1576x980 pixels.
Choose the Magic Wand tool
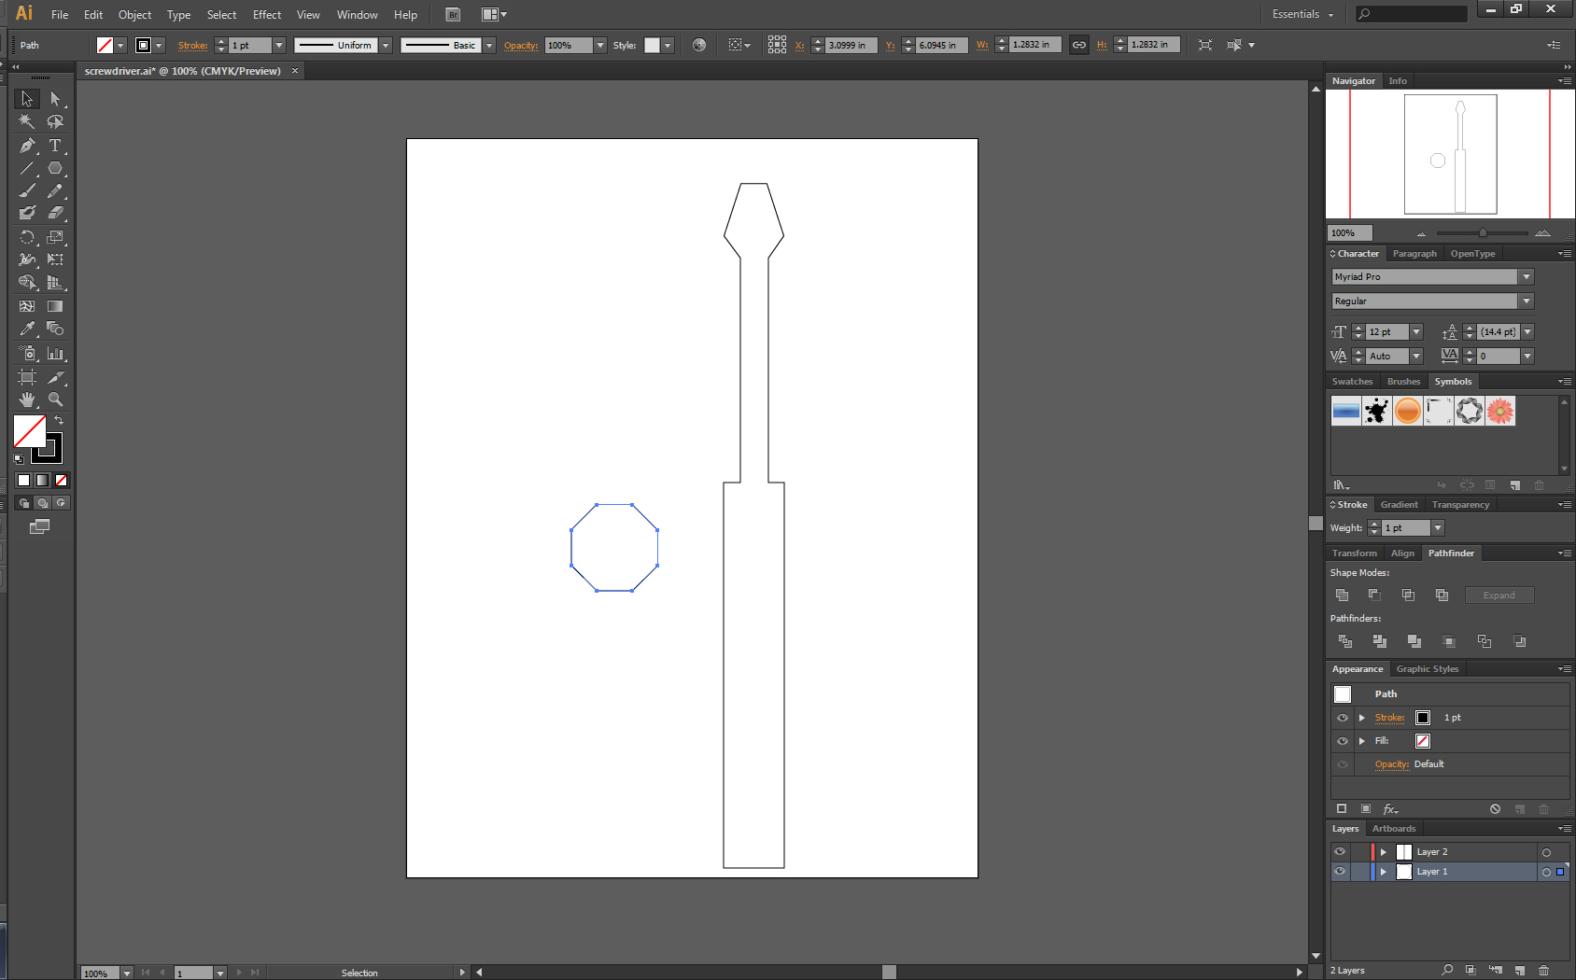coord(27,121)
